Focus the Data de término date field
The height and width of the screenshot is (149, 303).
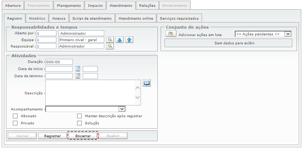click(59, 76)
